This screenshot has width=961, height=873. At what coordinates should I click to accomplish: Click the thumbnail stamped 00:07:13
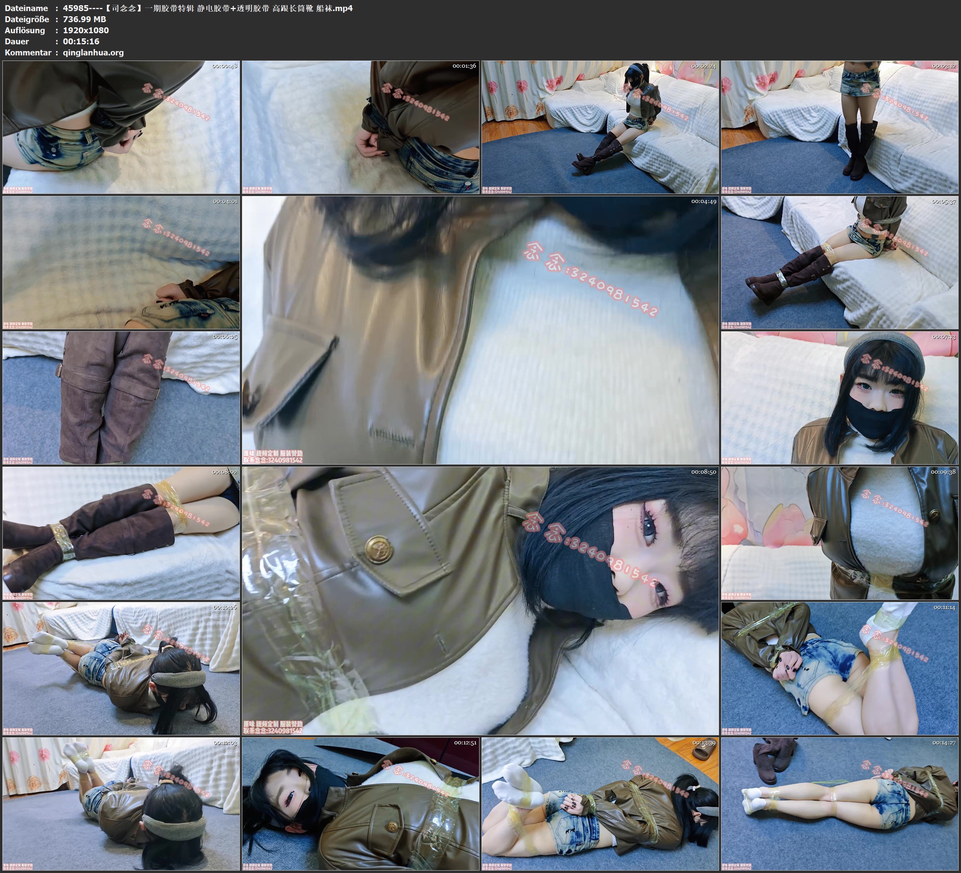(839, 398)
